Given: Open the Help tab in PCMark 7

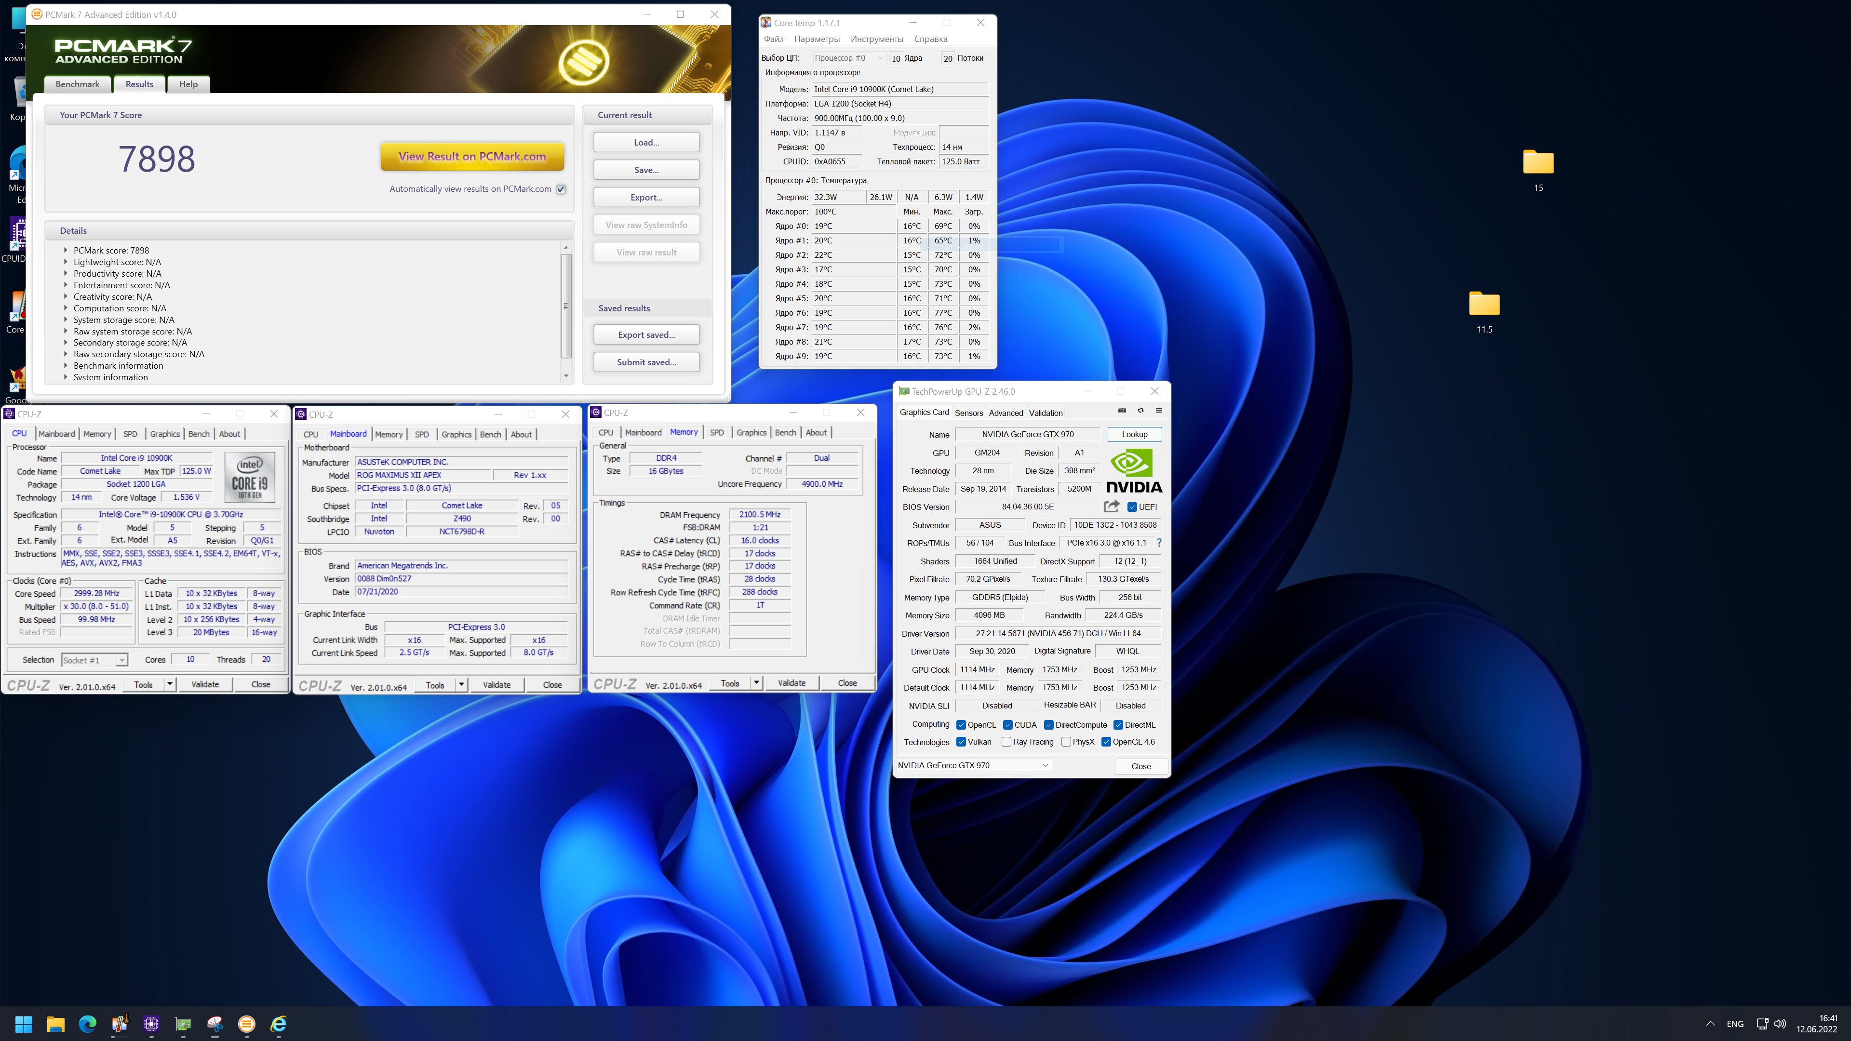Looking at the screenshot, I should pyautogui.click(x=188, y=84).
